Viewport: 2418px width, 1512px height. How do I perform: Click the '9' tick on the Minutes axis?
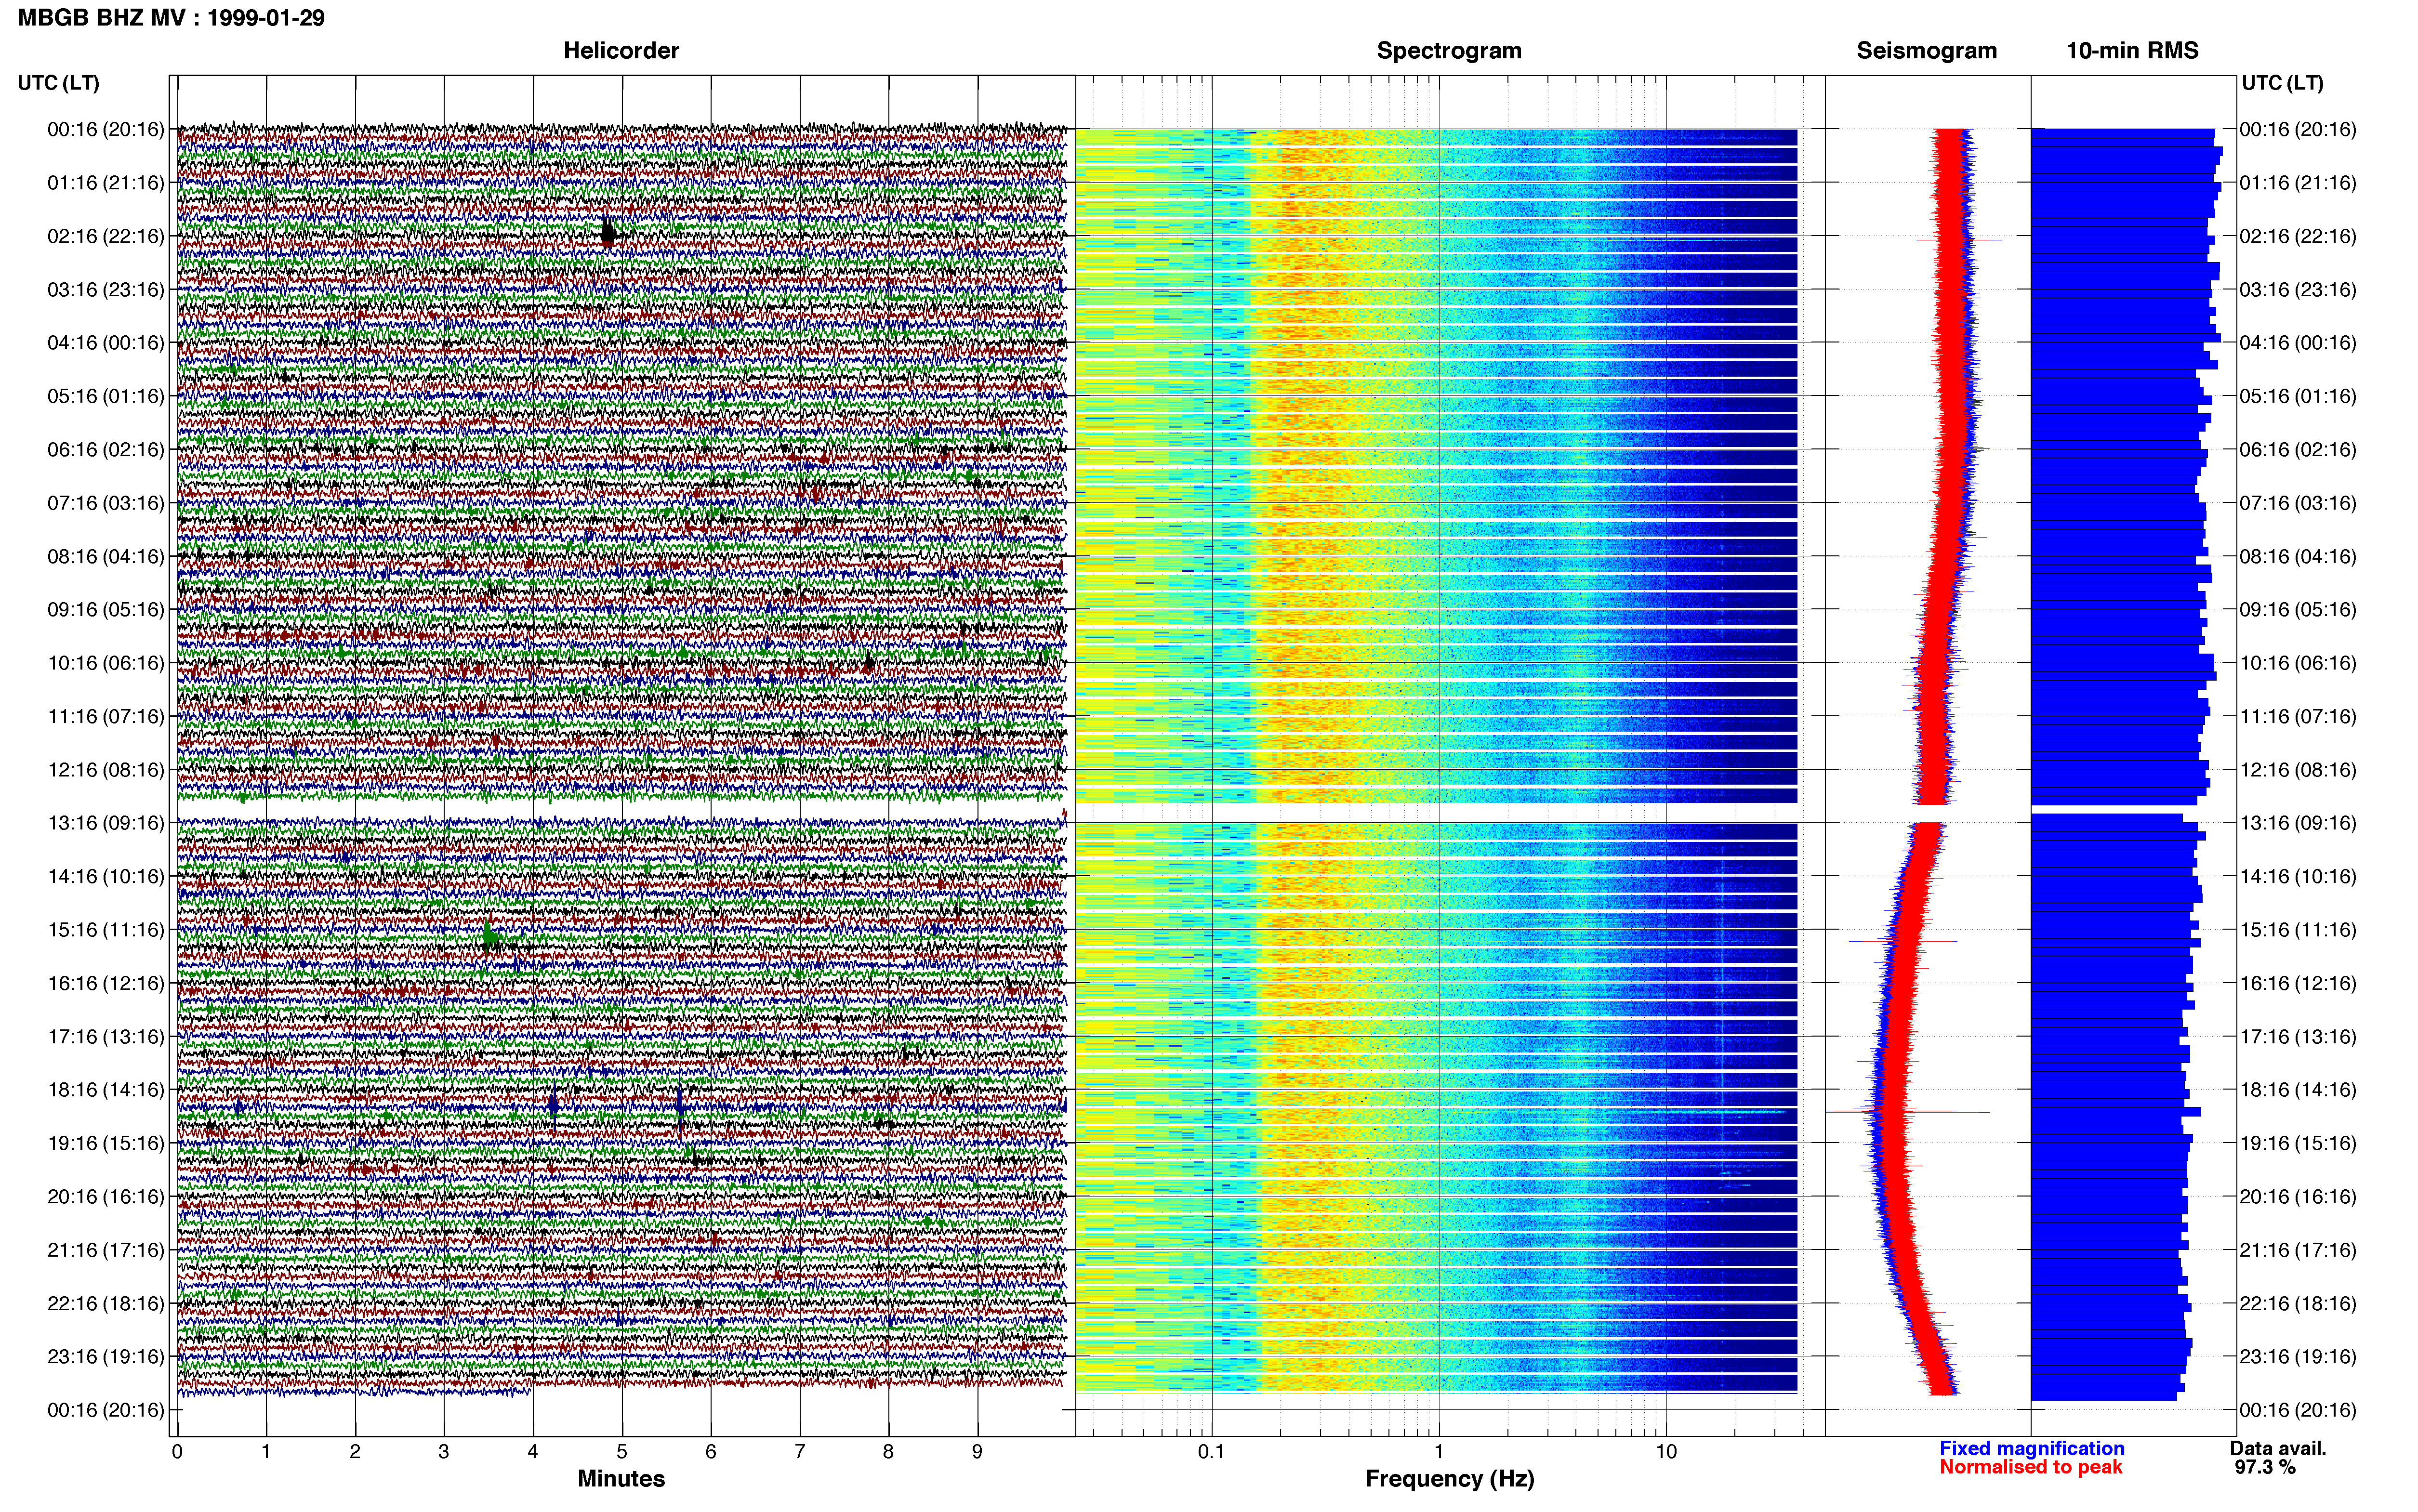(977, 1452)
